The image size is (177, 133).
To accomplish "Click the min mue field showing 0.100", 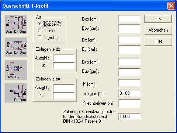I will (129, 93).
